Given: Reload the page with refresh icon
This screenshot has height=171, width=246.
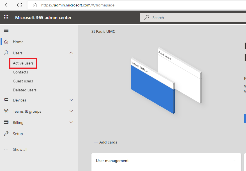Looking at the screenshot, I should tap(20, 5).
